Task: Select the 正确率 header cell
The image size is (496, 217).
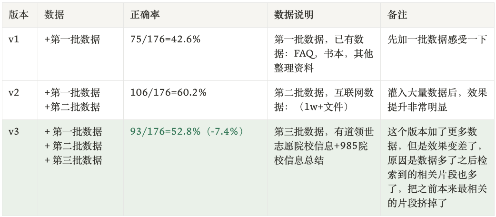Action: tap(145, 15)
